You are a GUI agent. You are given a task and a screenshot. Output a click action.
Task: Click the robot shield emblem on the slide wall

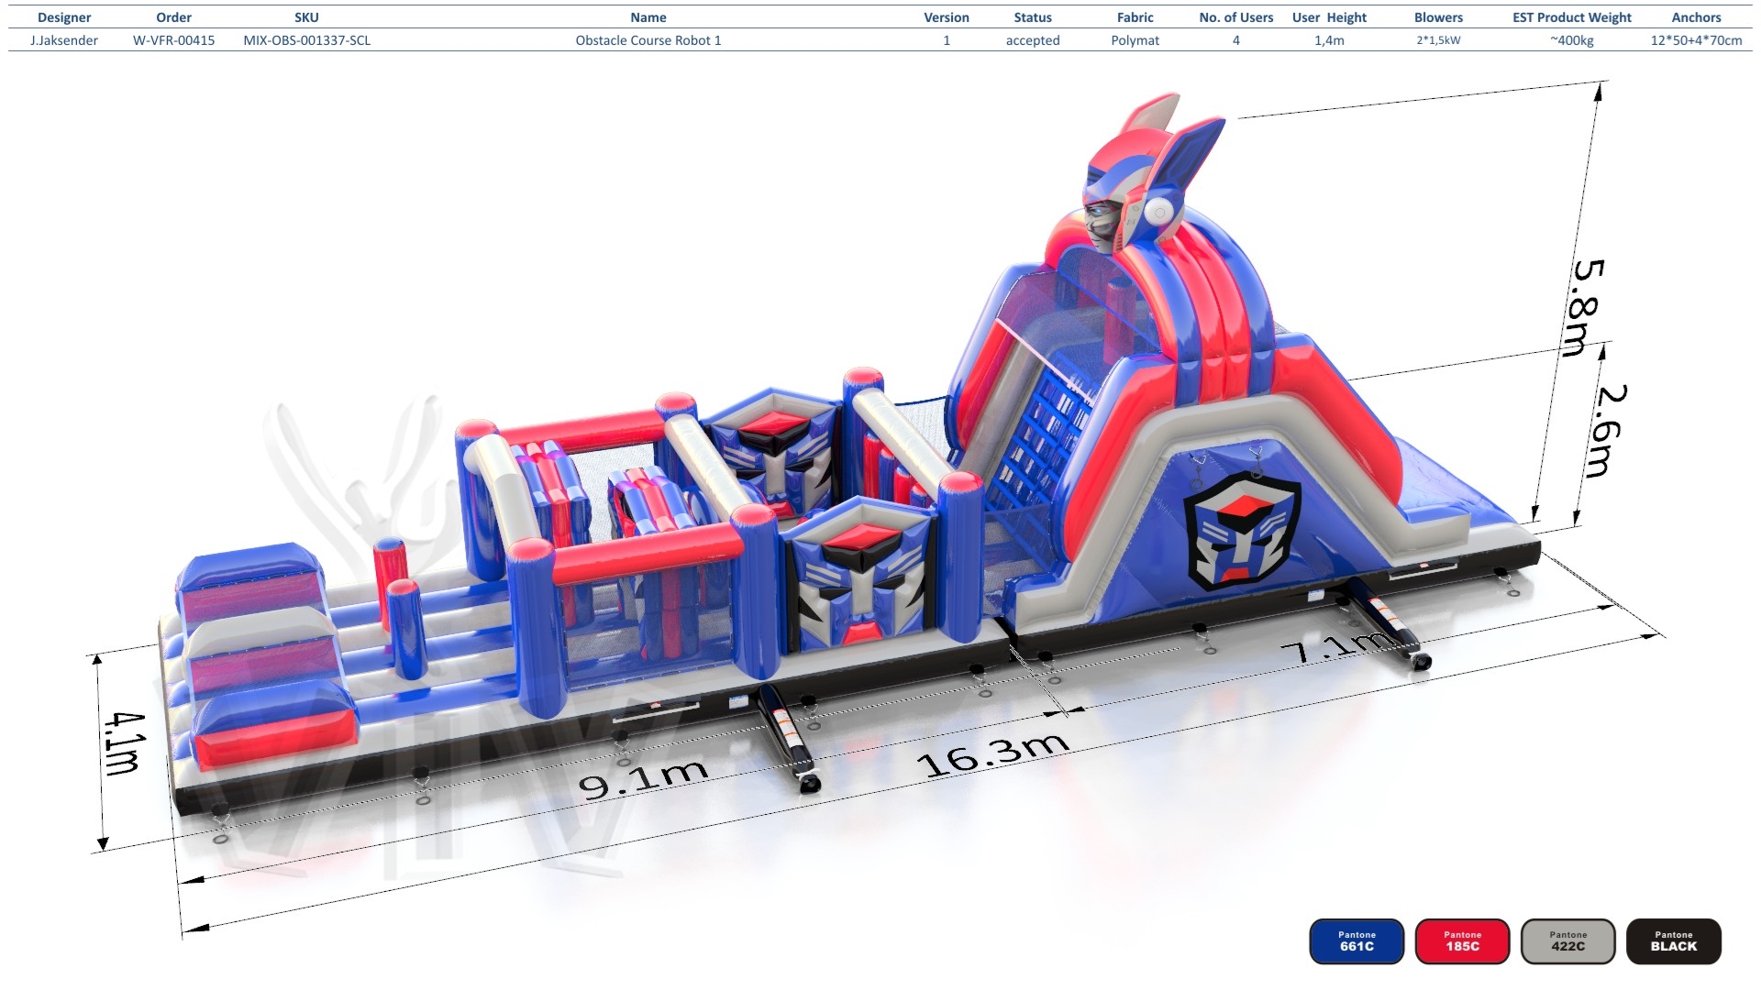pyautogui.click(x=1241, y=533)
